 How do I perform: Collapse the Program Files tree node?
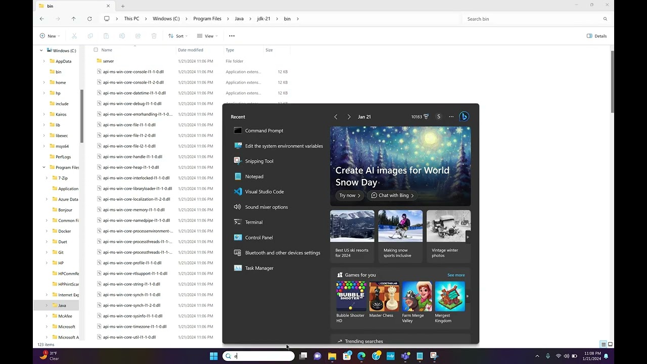pos(44,167)
